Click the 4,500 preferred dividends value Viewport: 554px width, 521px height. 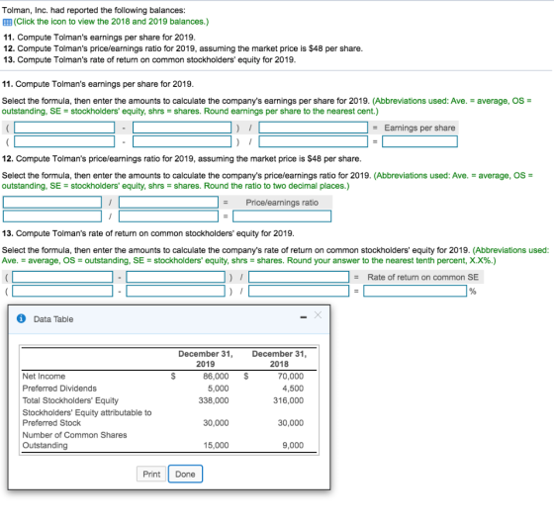point(293,389)
